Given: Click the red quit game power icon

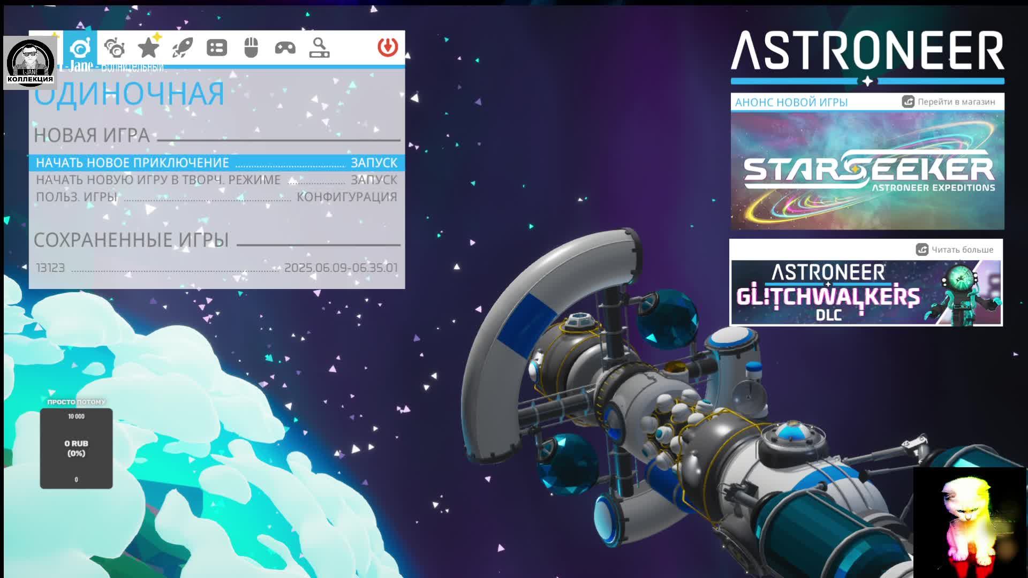Looking at the screenshot, I should (x=388, y=47).
